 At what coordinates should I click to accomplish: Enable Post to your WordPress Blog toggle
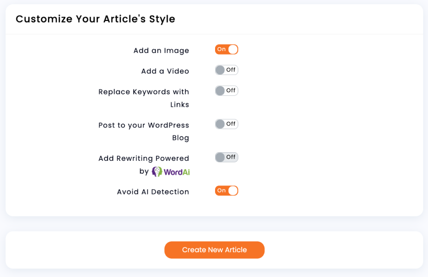(226, 124)
